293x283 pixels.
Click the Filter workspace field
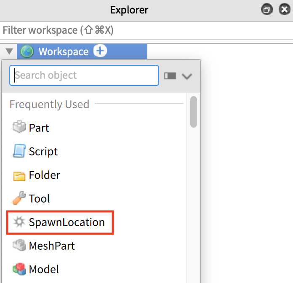click(146, 30)
